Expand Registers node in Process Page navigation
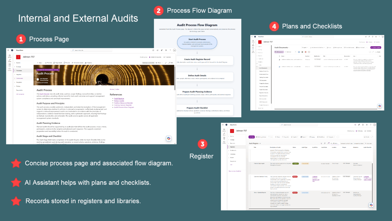Viewport: 392px width, 221px height. [15, 75]
